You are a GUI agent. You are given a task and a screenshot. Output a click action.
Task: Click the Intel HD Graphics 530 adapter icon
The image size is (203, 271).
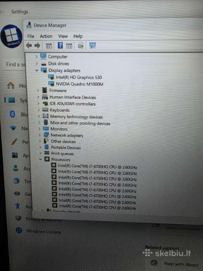pyautogui.click(x=51, y=77)
